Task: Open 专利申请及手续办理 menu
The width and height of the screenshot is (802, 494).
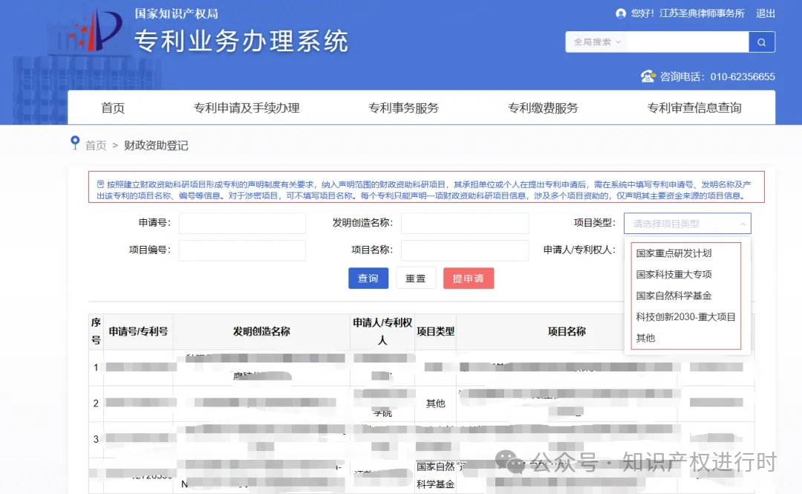Action: tap(247, 108)
